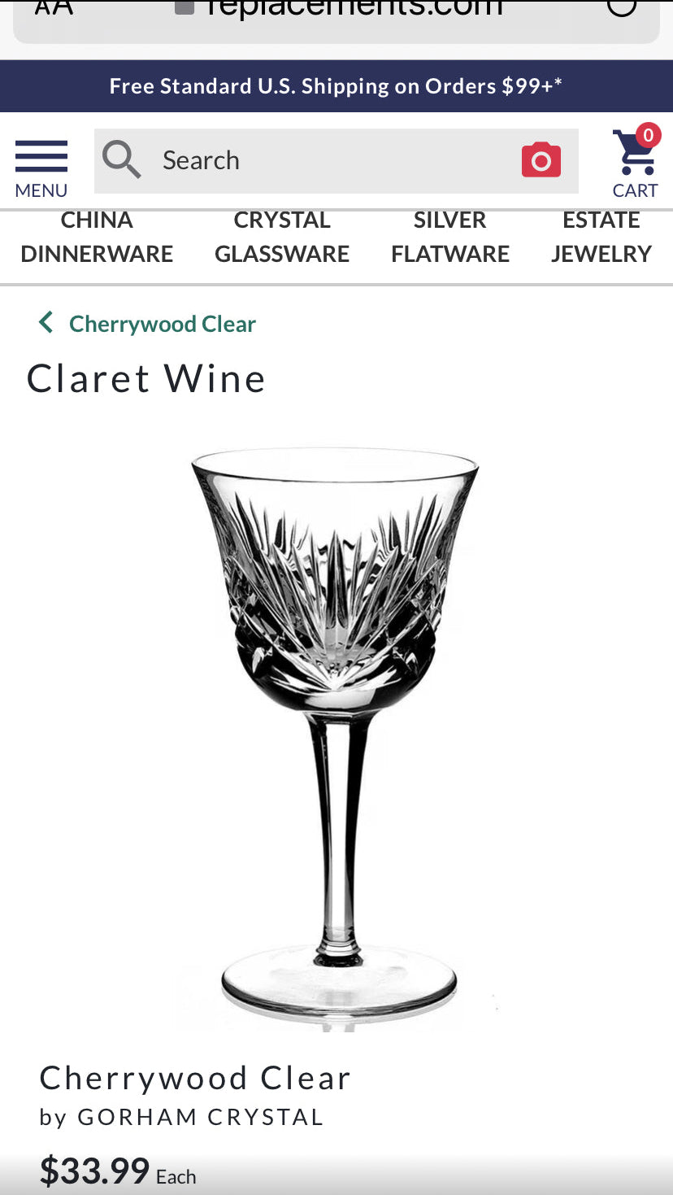The image size is (673, 1195).
Task: Go to the Estate Jewelry category
Action: point(601,238)
